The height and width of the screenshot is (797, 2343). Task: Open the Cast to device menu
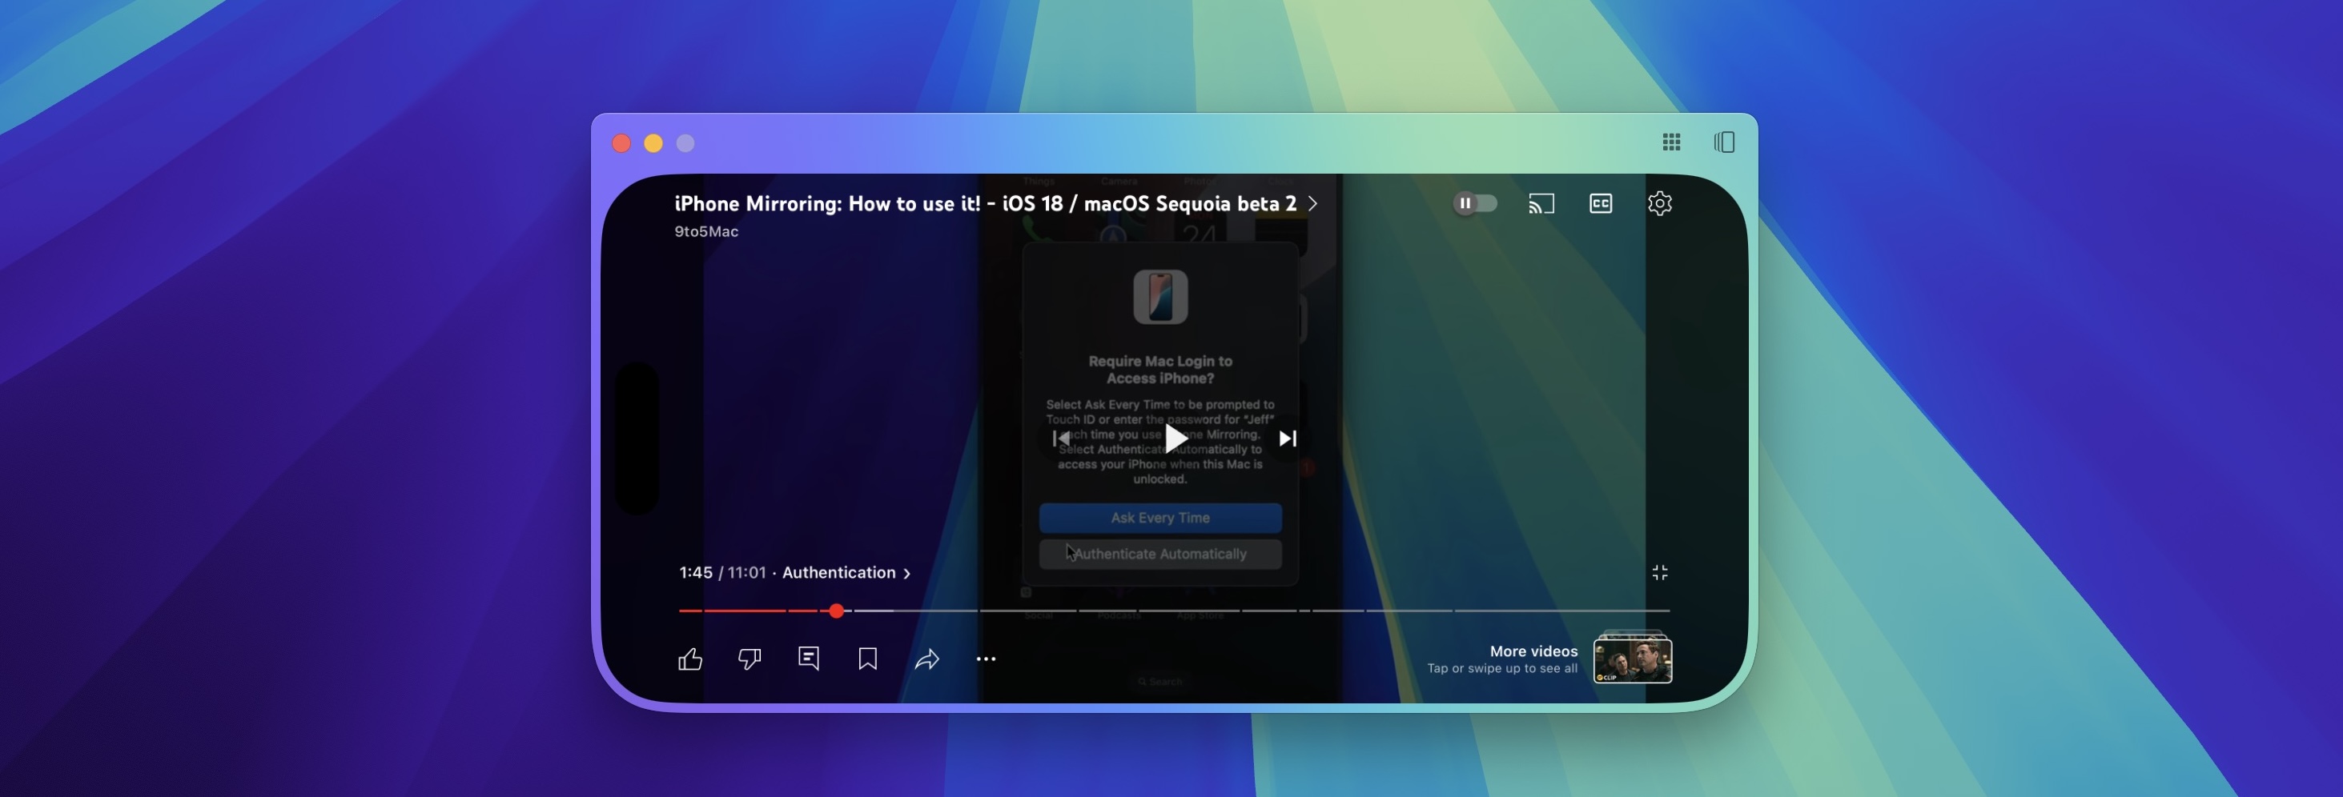(x=1541, y=202)
